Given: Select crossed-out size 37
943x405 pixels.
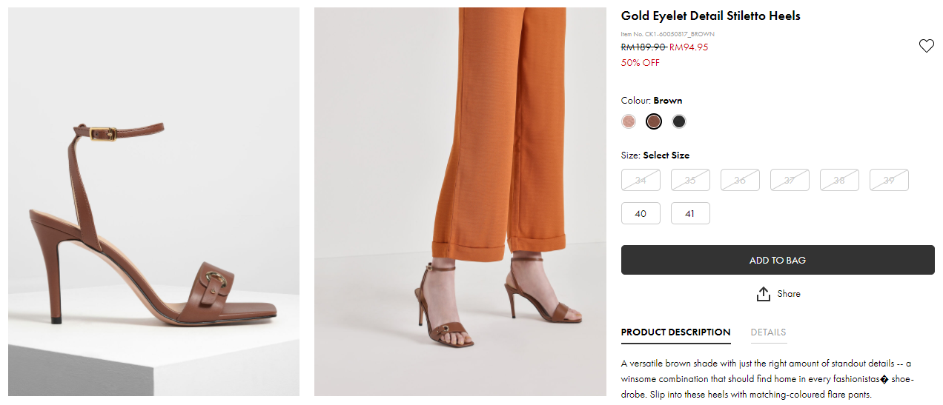Looking at the screenshot, I should click(790, 180).
